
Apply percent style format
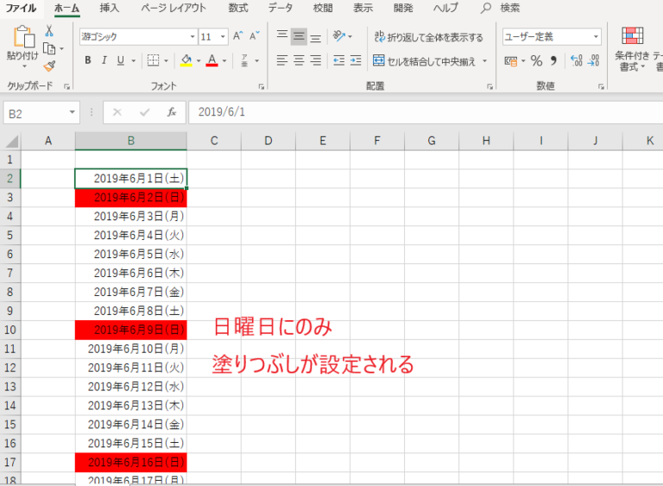[536, 61]
